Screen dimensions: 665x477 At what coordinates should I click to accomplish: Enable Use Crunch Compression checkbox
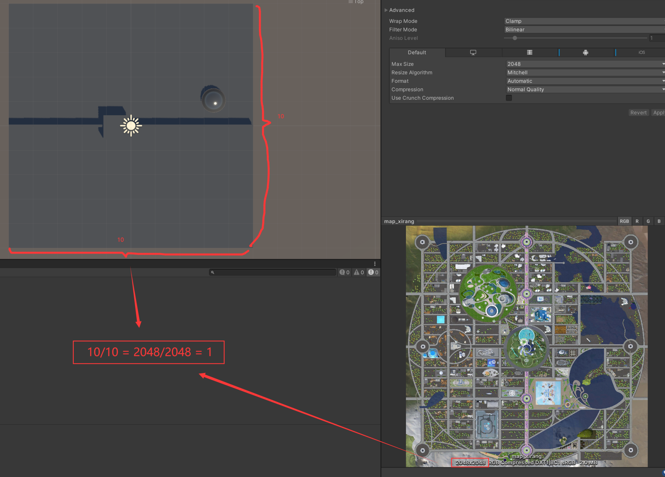coord(509,98)
